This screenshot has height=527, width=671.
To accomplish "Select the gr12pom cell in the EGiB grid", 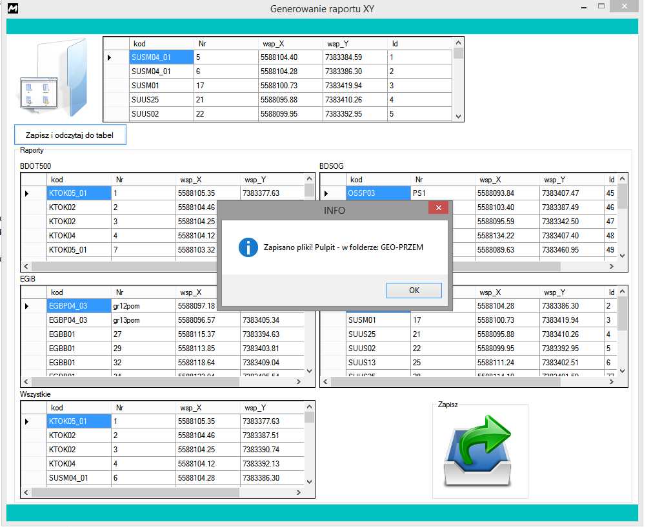I will pyautogui.click(x=143, y=306).
